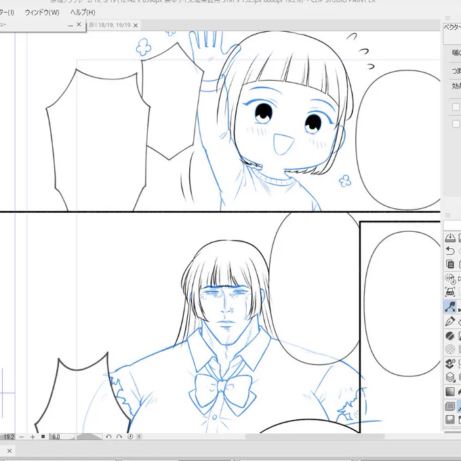Image resolution: width=461 pixels, height=461 pixels.
Task: Select the Pen nib tool
Action: (x=450, y=321)
